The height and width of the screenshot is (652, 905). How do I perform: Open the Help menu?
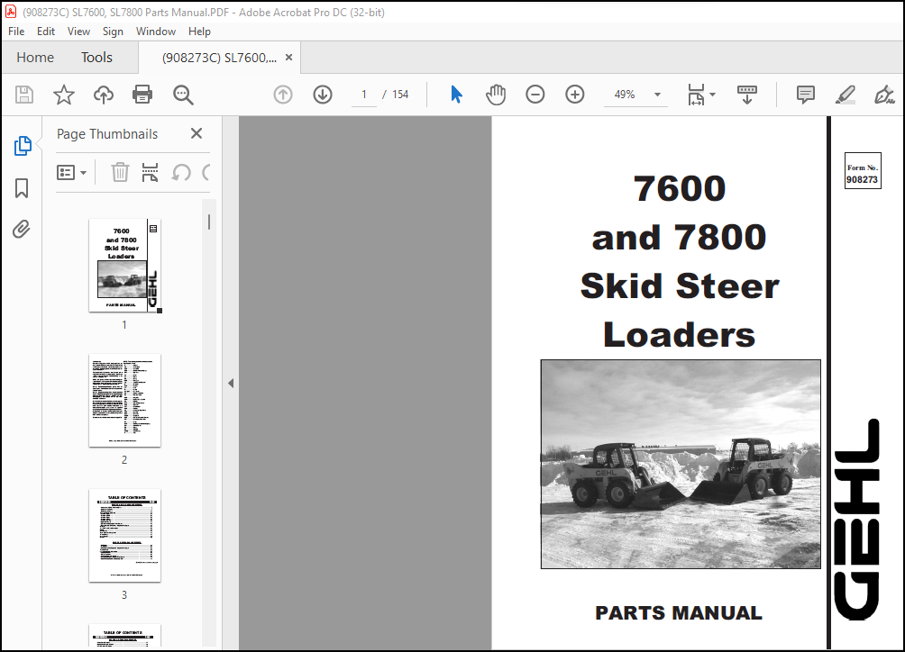(199, 32)
